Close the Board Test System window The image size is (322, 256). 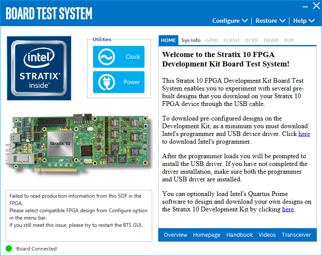pyautogui.click(x=316, y=6)
